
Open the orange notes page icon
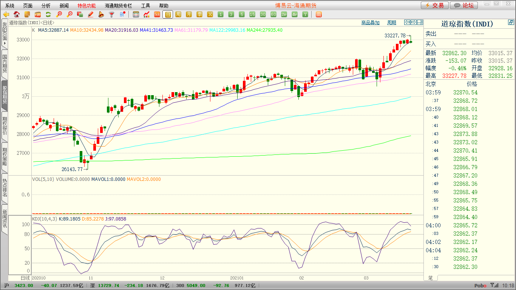27,14
